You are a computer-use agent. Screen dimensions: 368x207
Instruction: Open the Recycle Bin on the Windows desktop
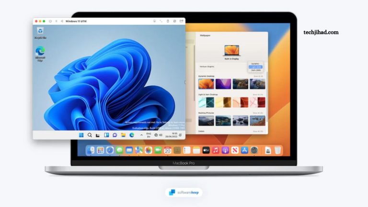click(40, 33)
